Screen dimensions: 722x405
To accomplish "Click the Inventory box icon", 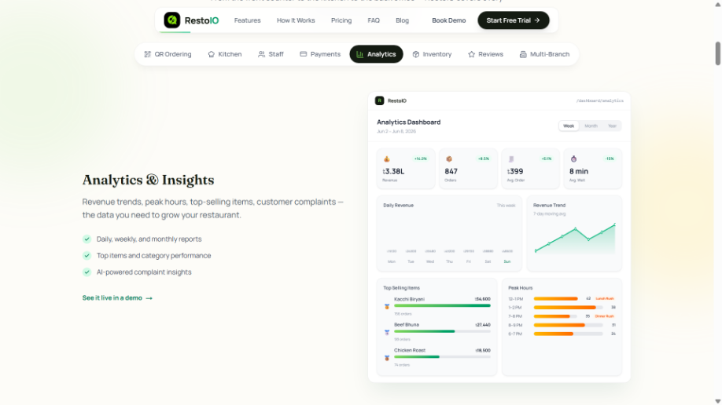I will pos(416,54).
